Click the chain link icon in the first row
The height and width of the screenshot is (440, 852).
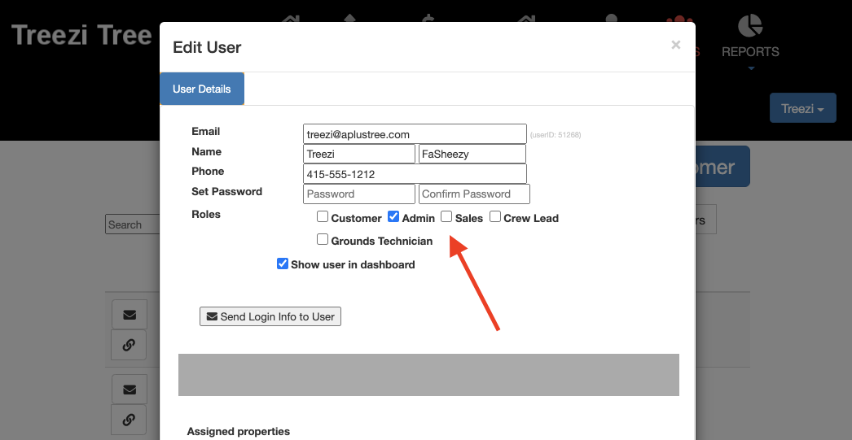point(129,345)
